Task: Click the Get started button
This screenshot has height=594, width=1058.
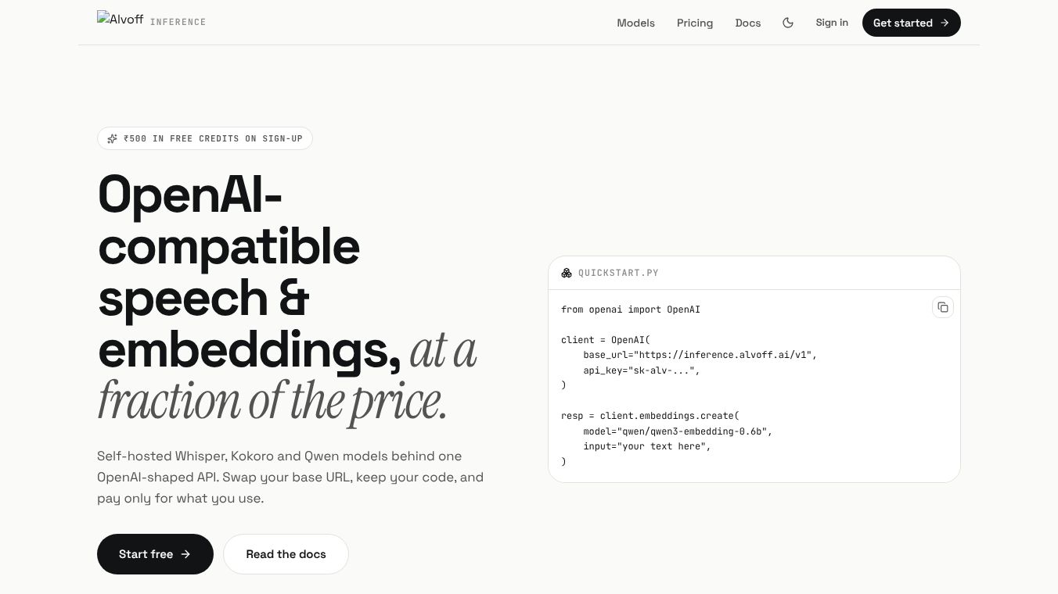Action: click(x=912, y=23)
